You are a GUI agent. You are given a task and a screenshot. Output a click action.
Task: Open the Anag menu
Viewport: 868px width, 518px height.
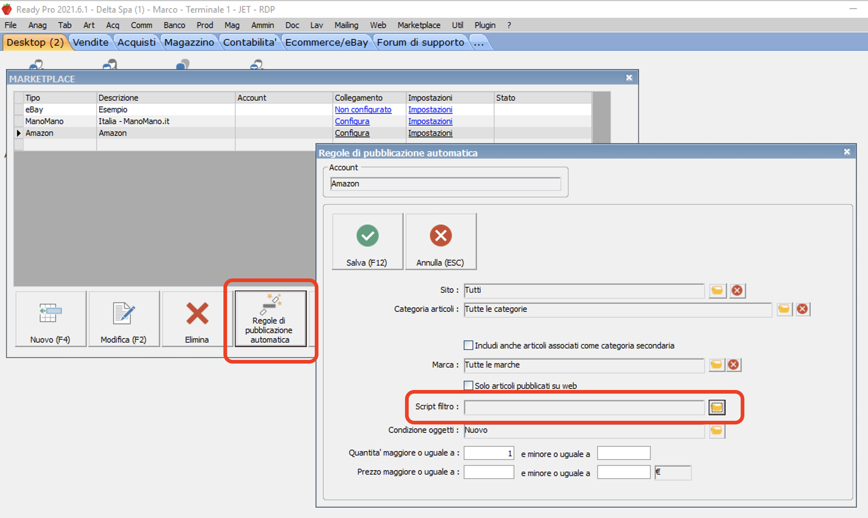point(37,25)
